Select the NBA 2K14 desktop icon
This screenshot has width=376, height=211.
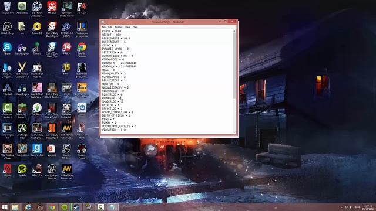[x=37, y=171]
